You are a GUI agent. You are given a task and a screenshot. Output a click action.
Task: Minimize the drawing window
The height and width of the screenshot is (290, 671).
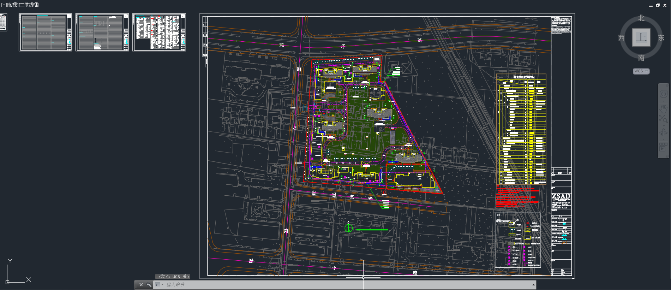(x=651, y=5)
